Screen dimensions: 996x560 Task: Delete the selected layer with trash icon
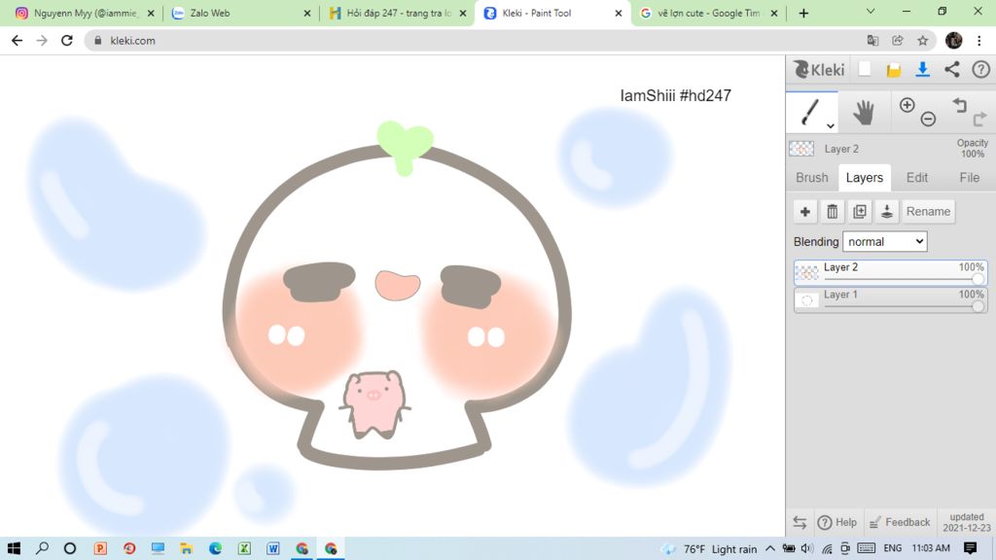(833, 211)
